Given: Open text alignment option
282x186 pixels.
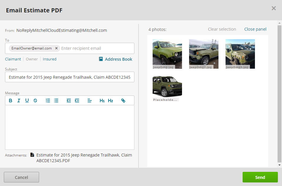Looking at the screenshot, I should point(90,101).
